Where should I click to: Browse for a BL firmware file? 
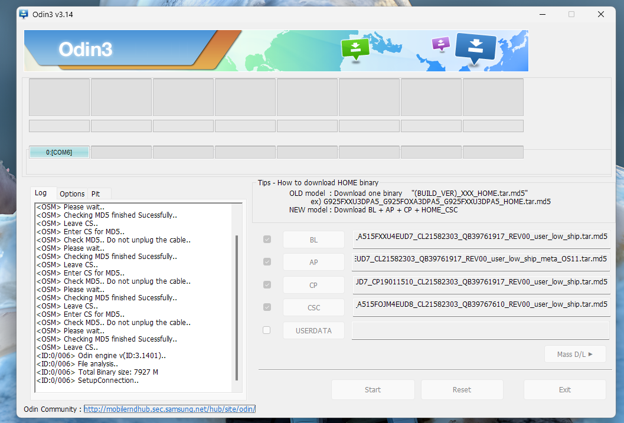[x=313, y=240]
